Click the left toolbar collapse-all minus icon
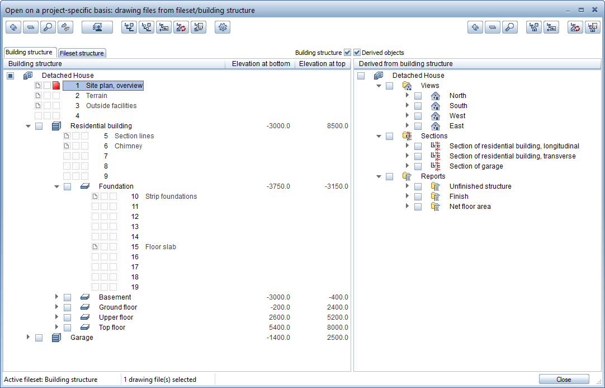605x388 pixels. pos(31,27)
